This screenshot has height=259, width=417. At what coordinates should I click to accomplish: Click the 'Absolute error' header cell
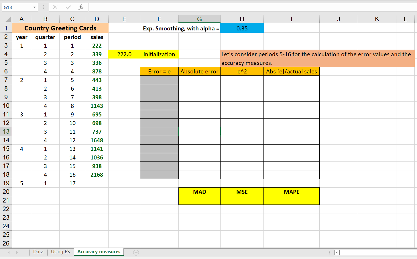click(x=200, y=71)
